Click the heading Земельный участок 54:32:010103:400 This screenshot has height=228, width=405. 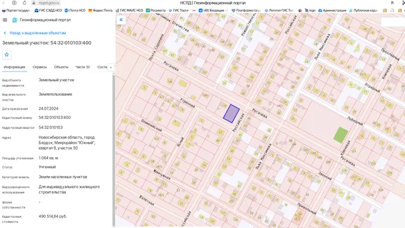point(47,43)
